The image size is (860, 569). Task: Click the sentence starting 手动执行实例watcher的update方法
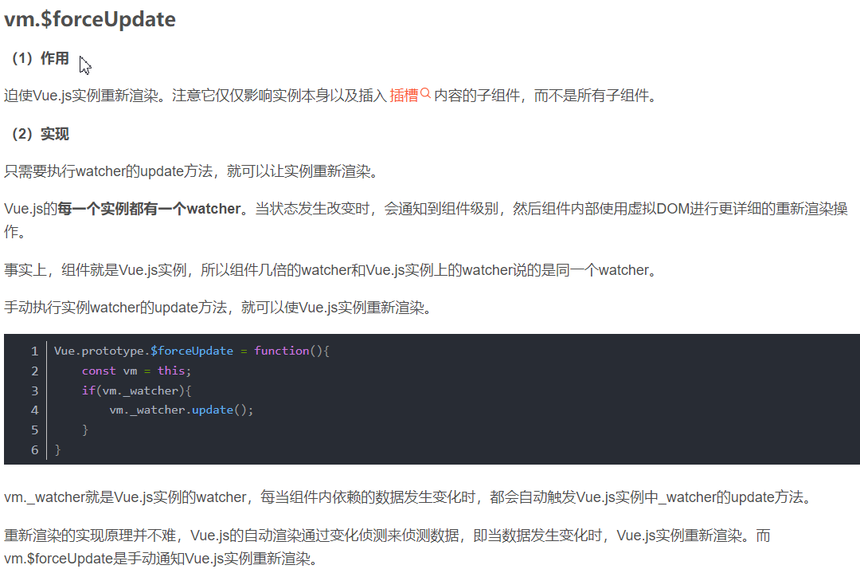click(219, 308)
